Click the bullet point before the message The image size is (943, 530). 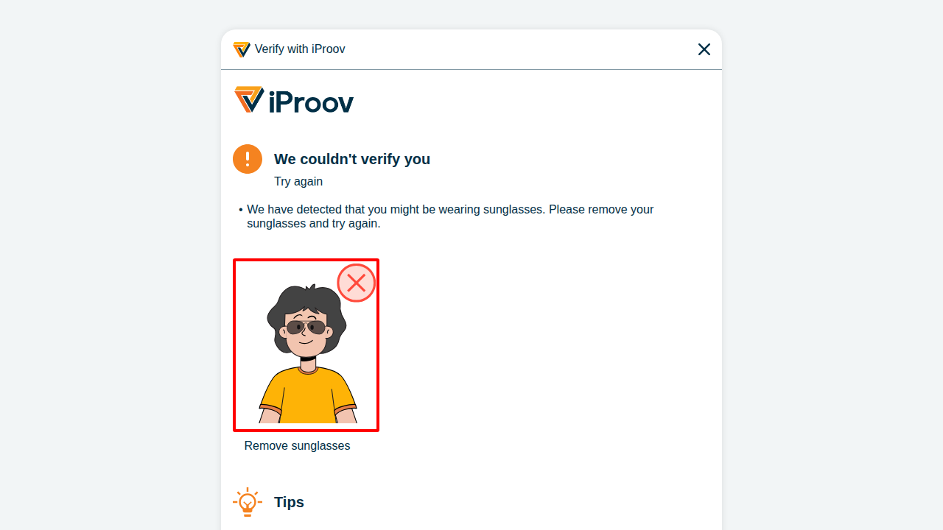point(241,210)
